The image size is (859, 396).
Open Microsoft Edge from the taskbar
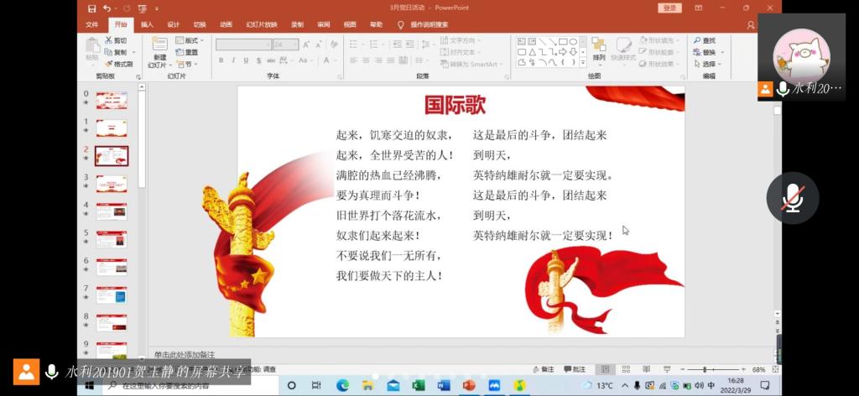point(342,385)
